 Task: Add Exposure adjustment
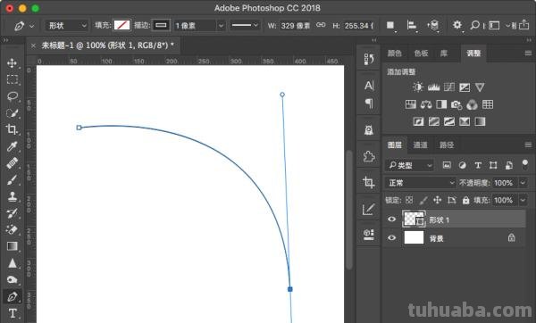[x=465, y=87]
